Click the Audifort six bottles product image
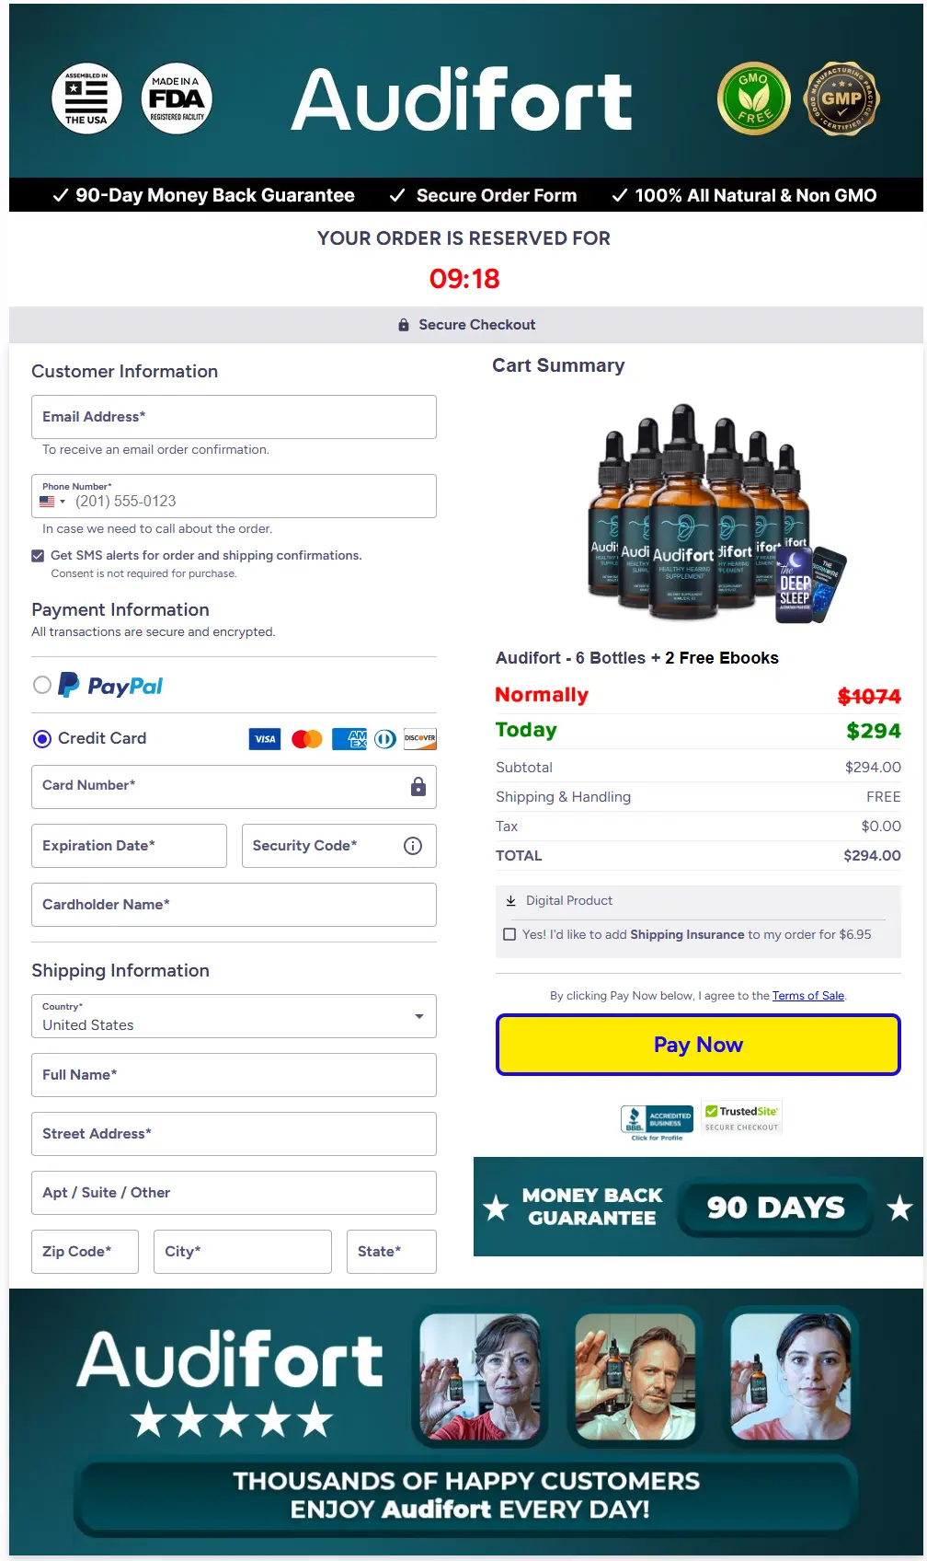 pyautogui.click(x=716, y=514)
